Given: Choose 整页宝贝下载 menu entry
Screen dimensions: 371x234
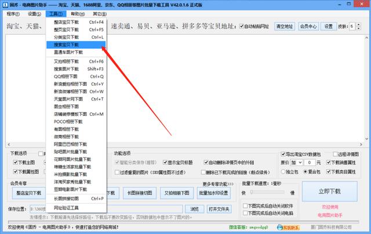Looking at the screenshot, I should pyautogui.click(x=76, y=30).
